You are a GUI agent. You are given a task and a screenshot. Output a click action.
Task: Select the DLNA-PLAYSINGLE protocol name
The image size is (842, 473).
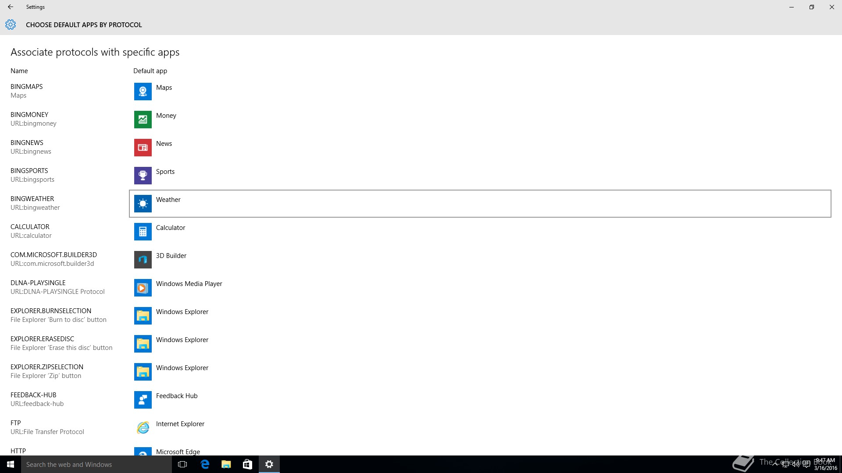(38, 283)
